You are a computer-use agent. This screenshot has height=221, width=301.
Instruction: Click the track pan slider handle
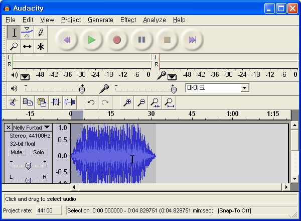28,180
